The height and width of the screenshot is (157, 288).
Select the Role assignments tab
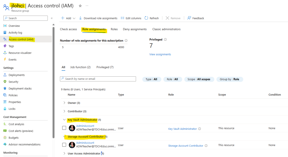[x=94, y=29]
